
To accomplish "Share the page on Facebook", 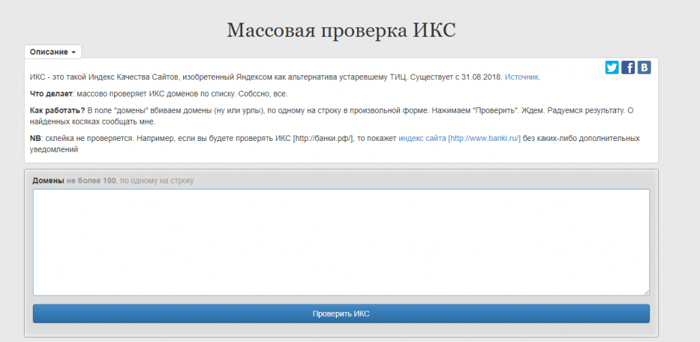I will click(628, 68).
